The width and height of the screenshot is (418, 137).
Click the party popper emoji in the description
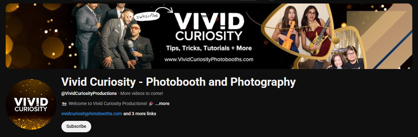click(x=151, y=103)
